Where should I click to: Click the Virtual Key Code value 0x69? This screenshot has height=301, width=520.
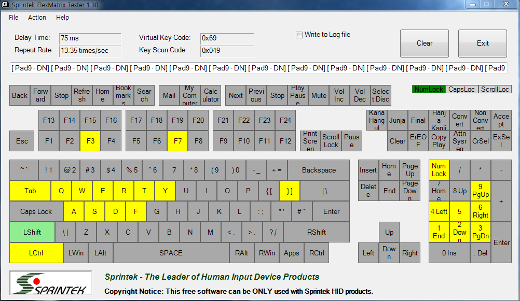click(227, 38)
